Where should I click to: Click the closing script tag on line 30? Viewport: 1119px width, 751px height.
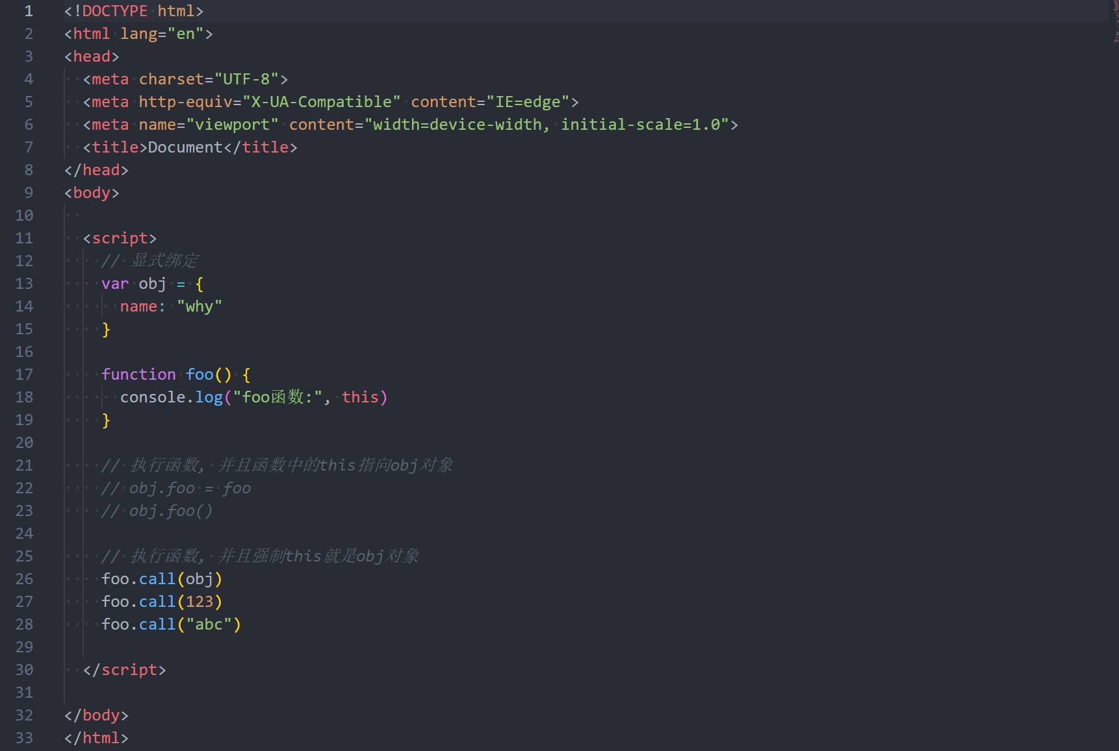pos(124,670)
